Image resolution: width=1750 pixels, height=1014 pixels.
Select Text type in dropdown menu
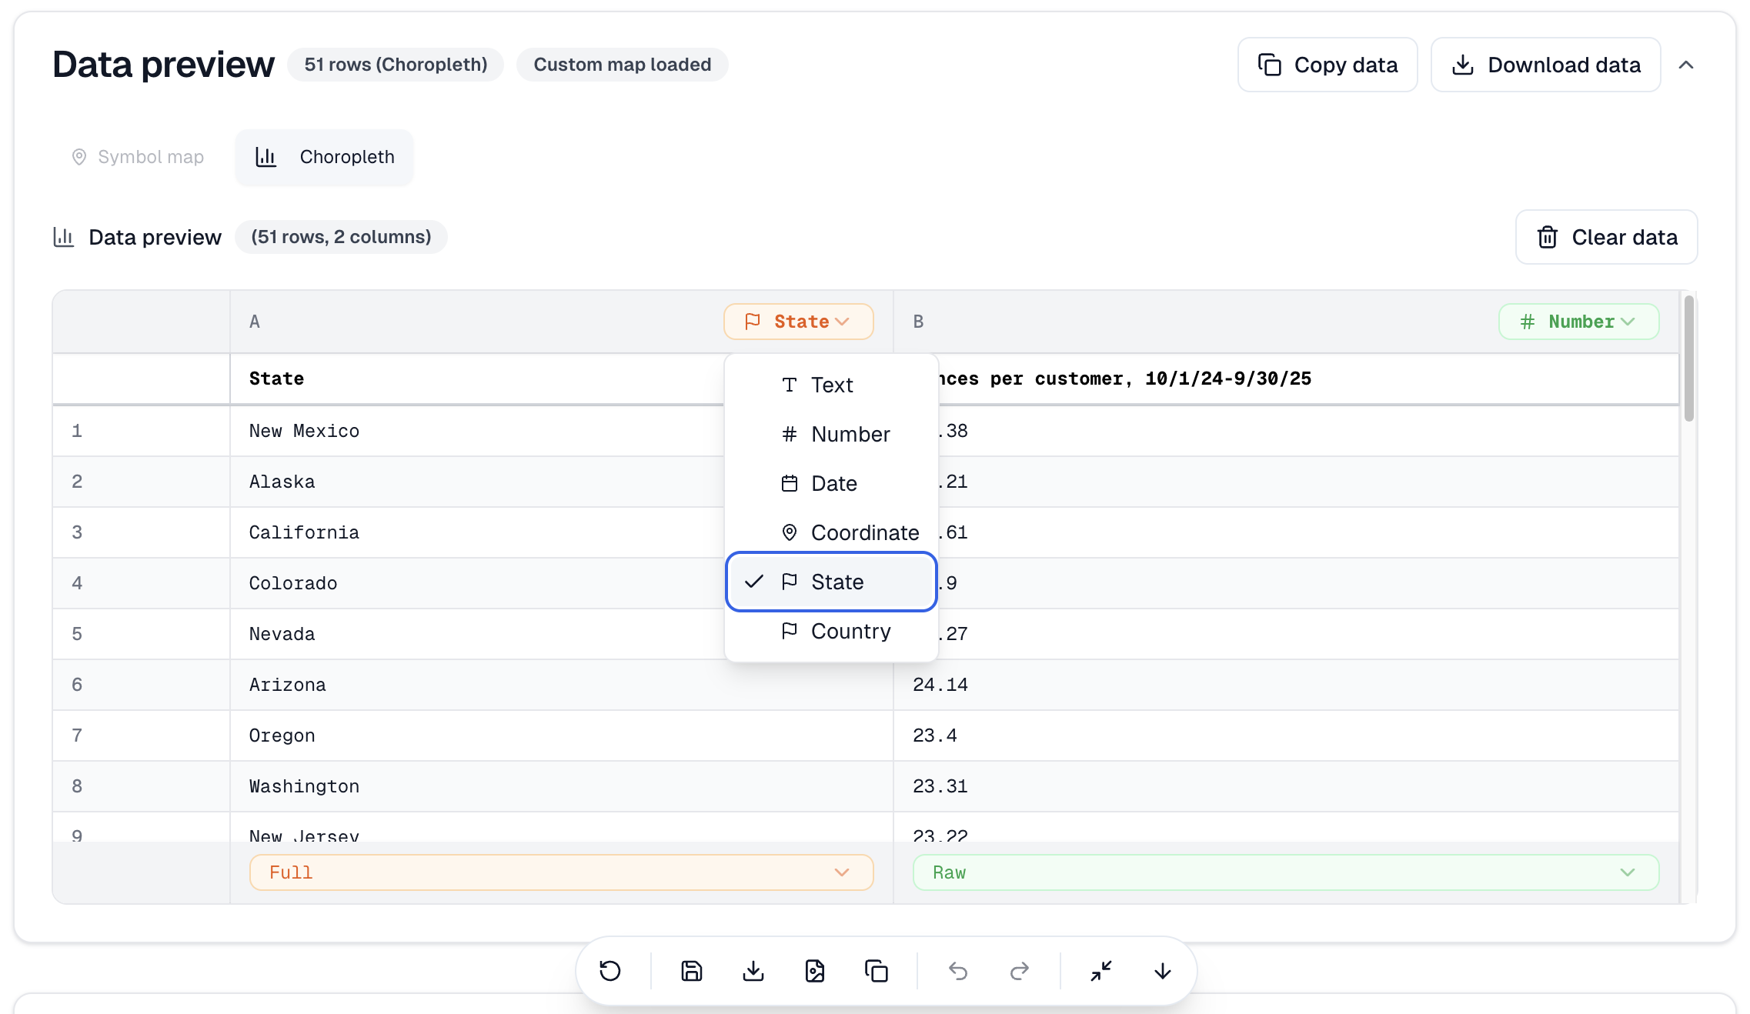click(x=831, y=385)
